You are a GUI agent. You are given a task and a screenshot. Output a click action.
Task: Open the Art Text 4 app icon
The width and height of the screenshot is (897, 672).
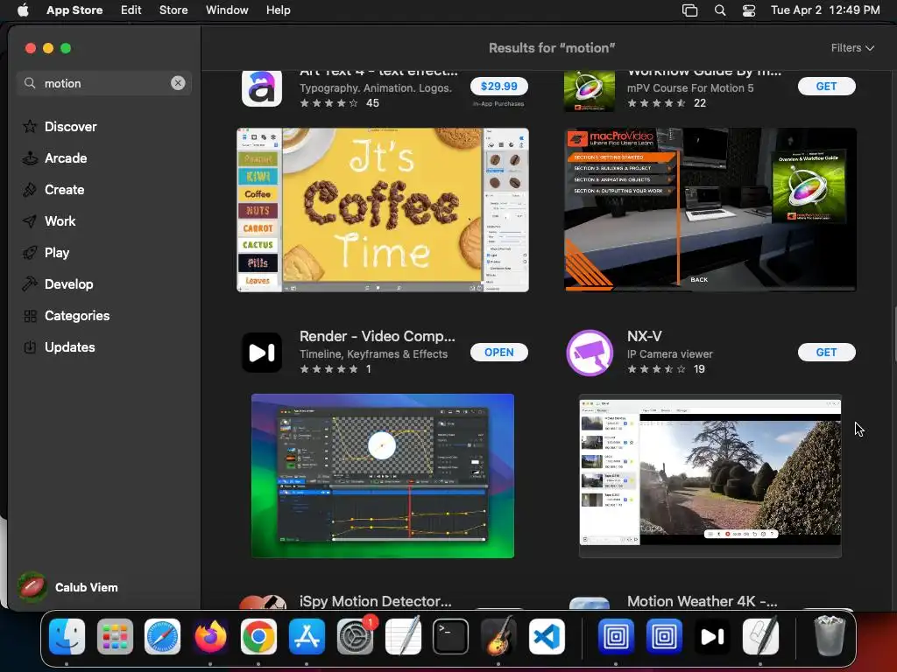[x=261, y=88]
